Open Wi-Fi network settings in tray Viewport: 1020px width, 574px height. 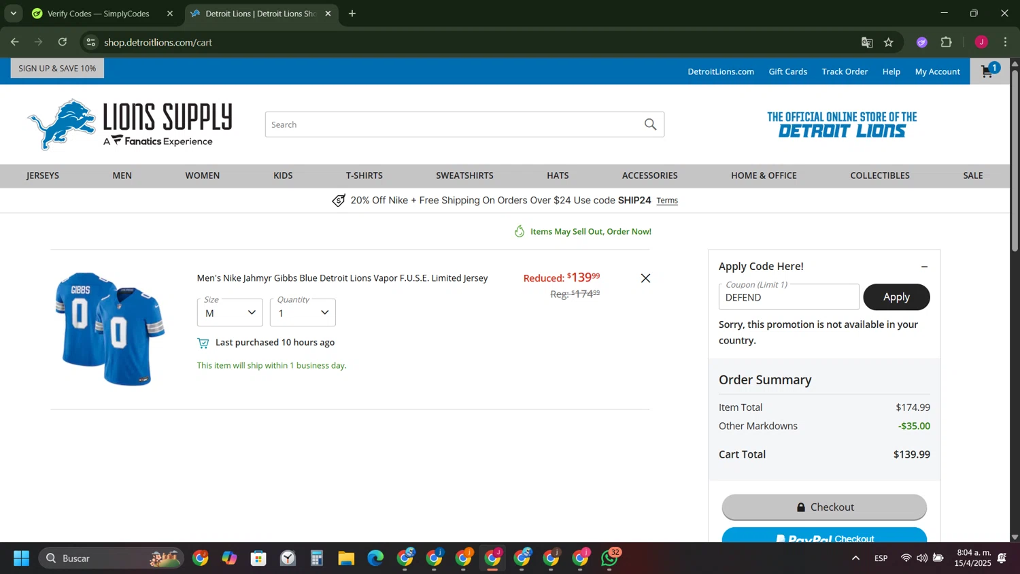pyautogui.click(x=906, y=558)
